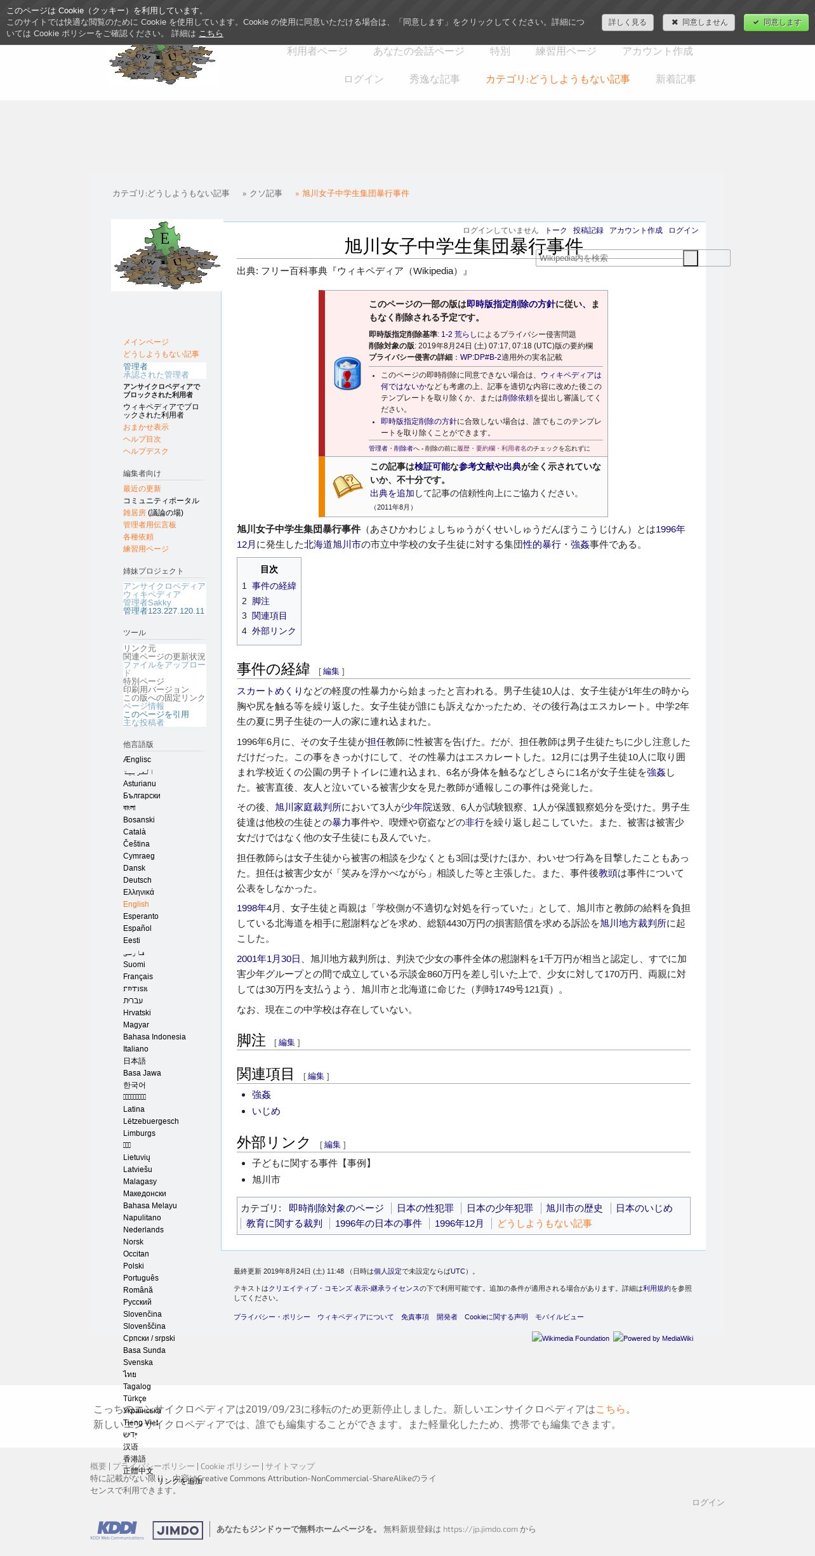Open モバイルビュー footer link
The height and width of the screenshot is (1556, 815).
tap(559, 1317)
